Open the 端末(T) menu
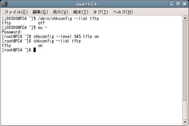 tap(80, 12)
